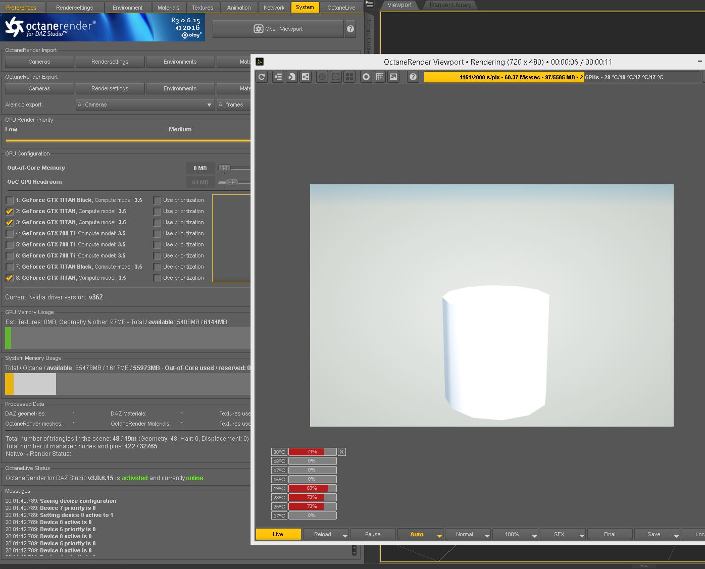Screen dimensions: 705x569
Task: Switch to the Rendersettings tab
Action: coord(75,8)
